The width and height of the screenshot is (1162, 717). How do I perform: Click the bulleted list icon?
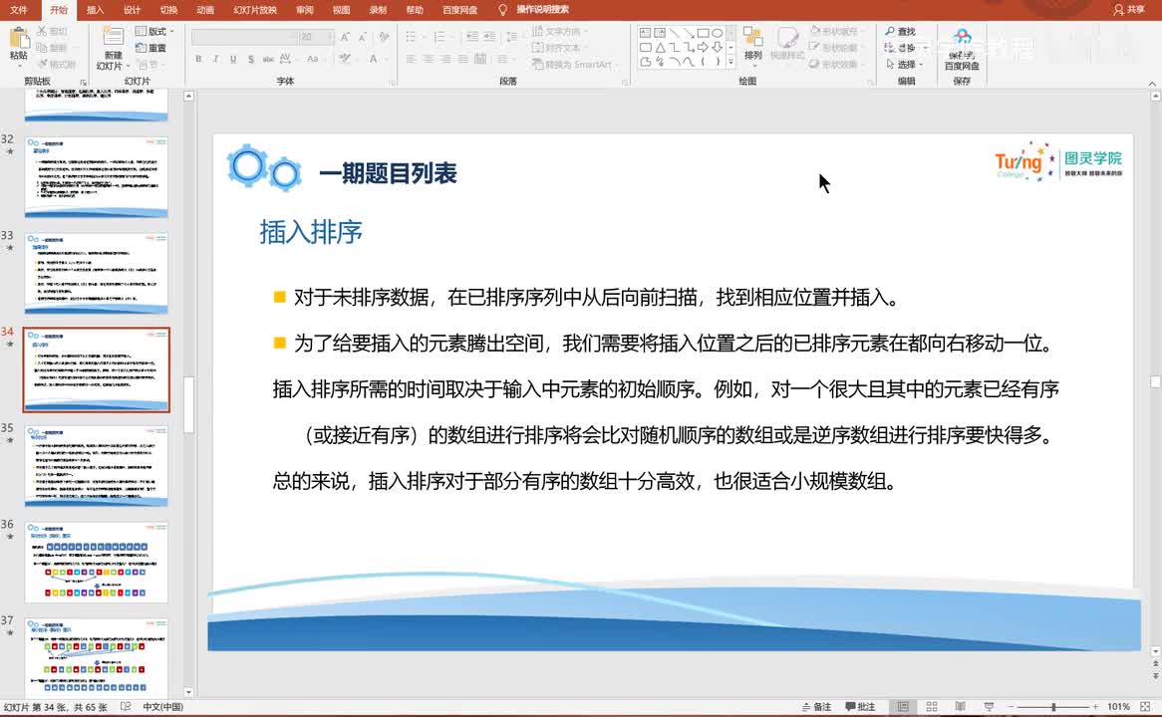tap(413, 37)
